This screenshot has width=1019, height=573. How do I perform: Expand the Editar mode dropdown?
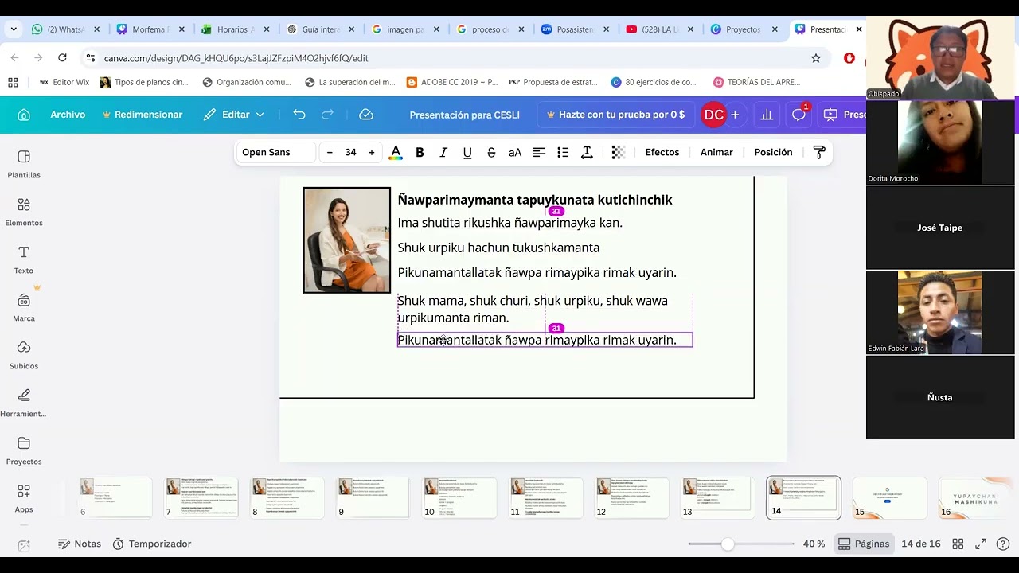point(233,115)
